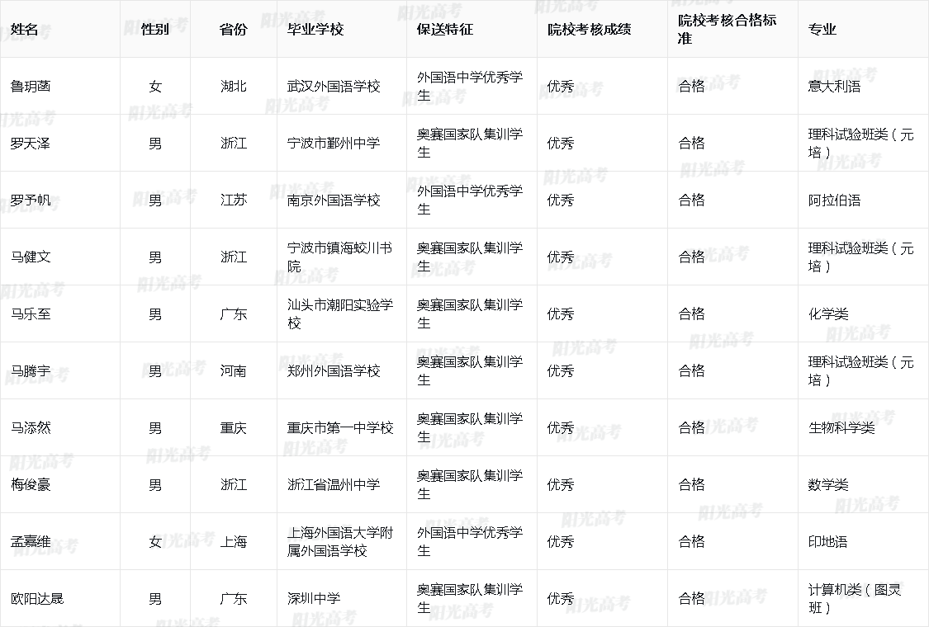Click the school 南京外国语学校

(334, 200)
